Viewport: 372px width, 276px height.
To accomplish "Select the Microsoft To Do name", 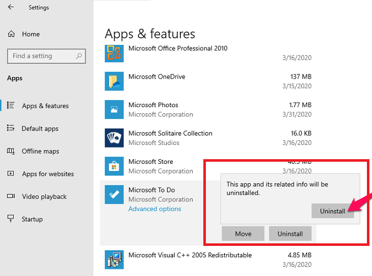I will tap(151, 190).
